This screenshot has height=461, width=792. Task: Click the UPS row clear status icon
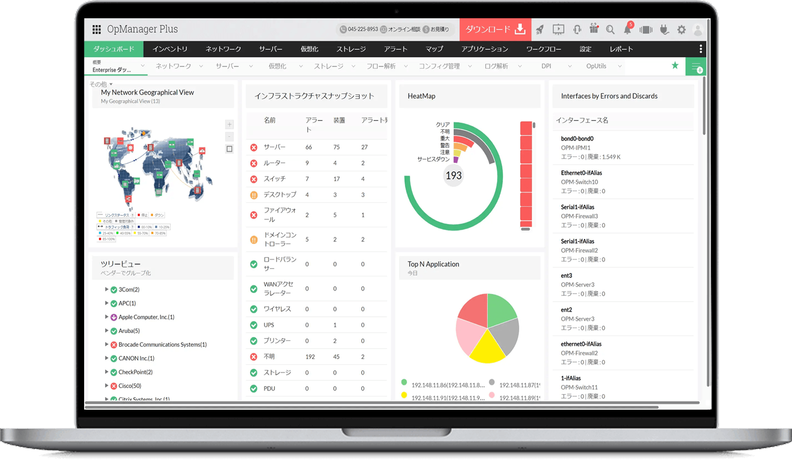pyautogui.click(x=254, y=325)
